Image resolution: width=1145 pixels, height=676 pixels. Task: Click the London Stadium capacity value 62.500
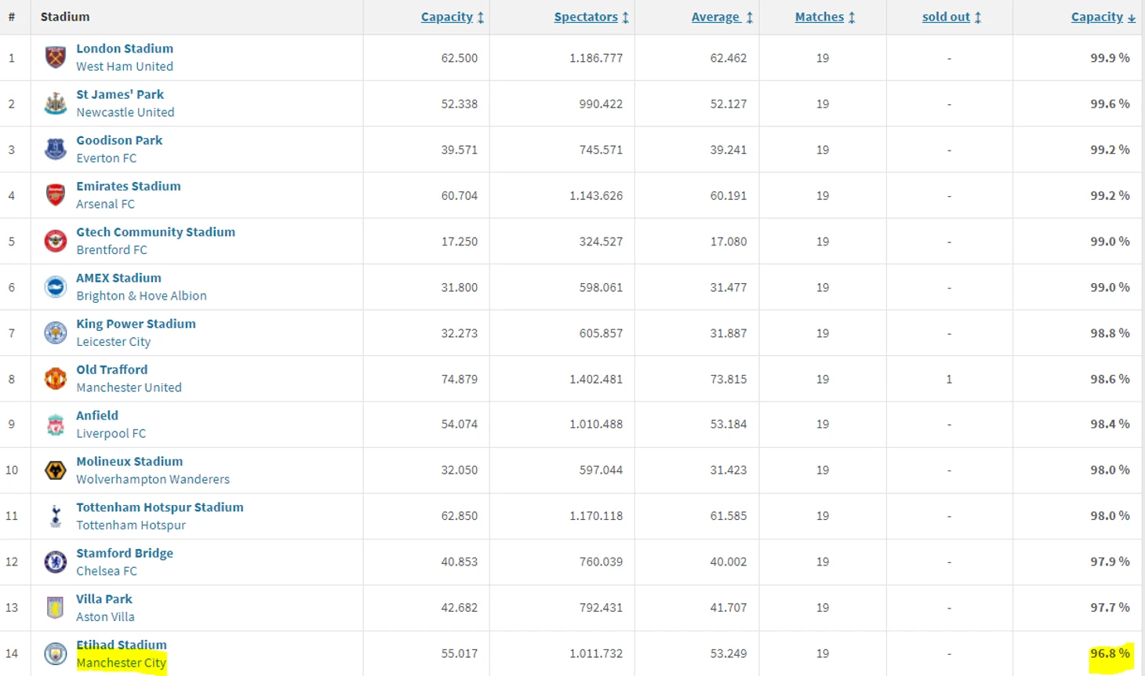tap(460, 57)
